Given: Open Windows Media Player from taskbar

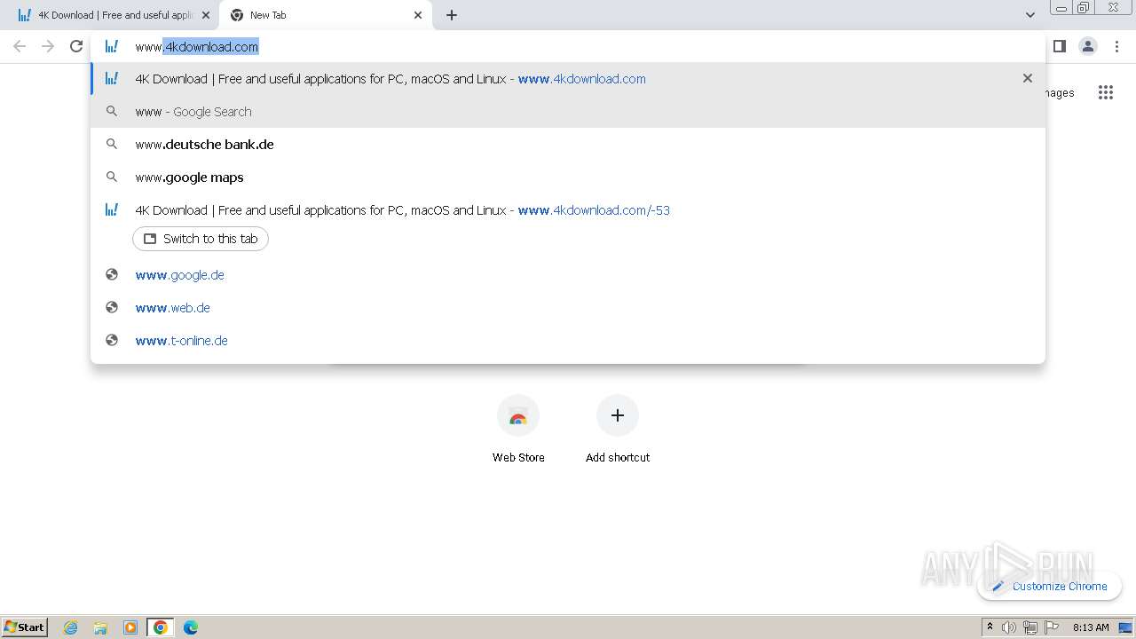Looking at the screenshot, I should [130, 627].
